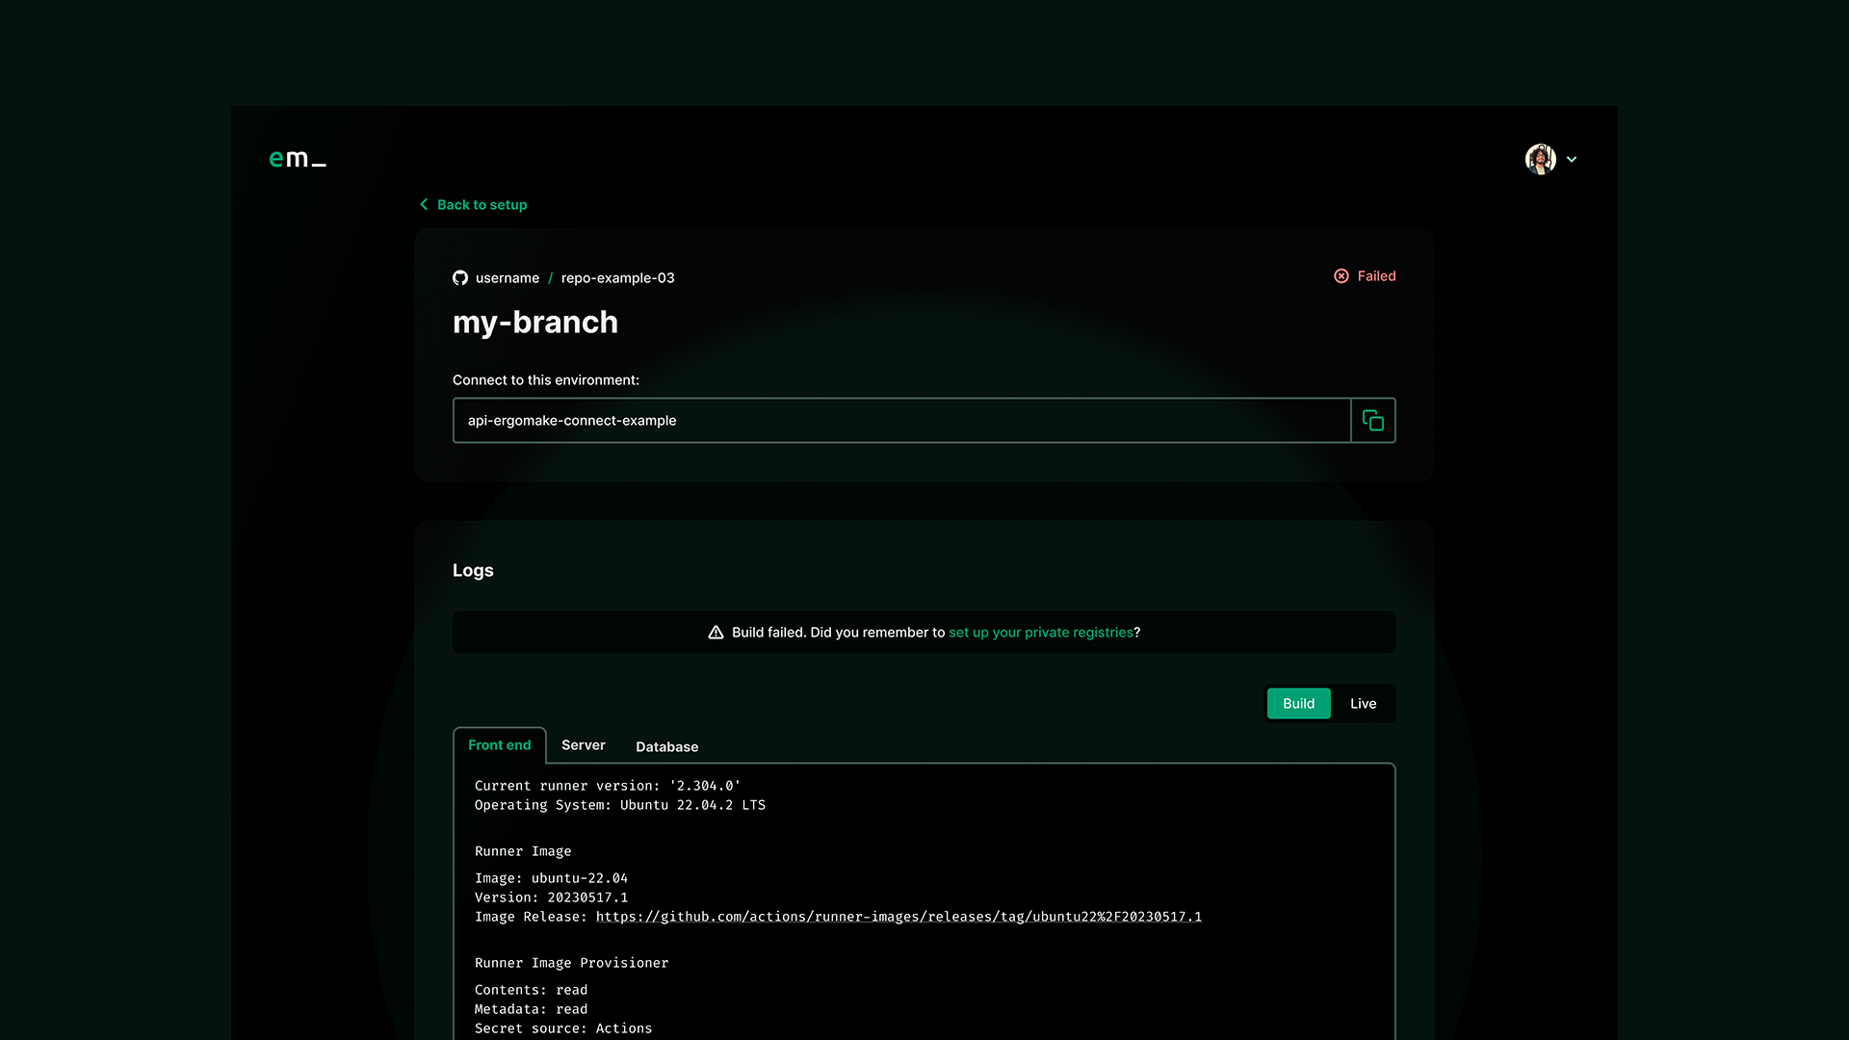Select the Front end tab
1849x1040 pixels.
[x=499, y=745]
